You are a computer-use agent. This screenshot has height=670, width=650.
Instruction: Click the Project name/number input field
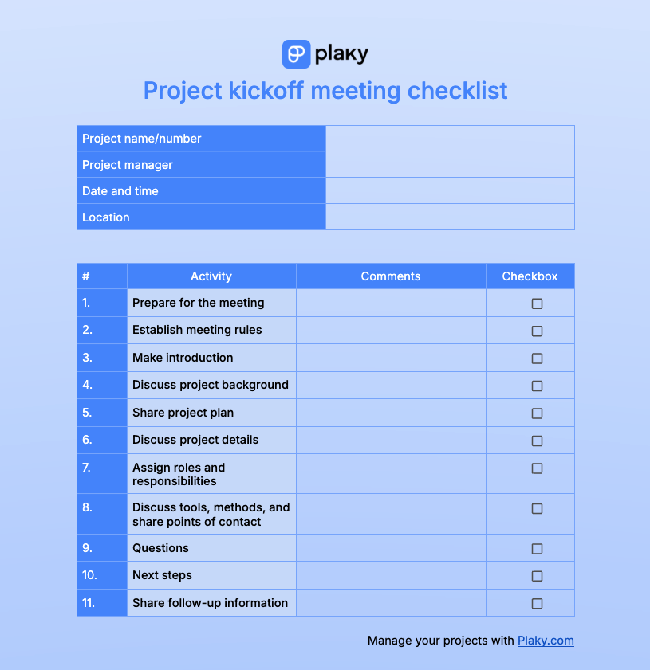(x=450, y=139)
